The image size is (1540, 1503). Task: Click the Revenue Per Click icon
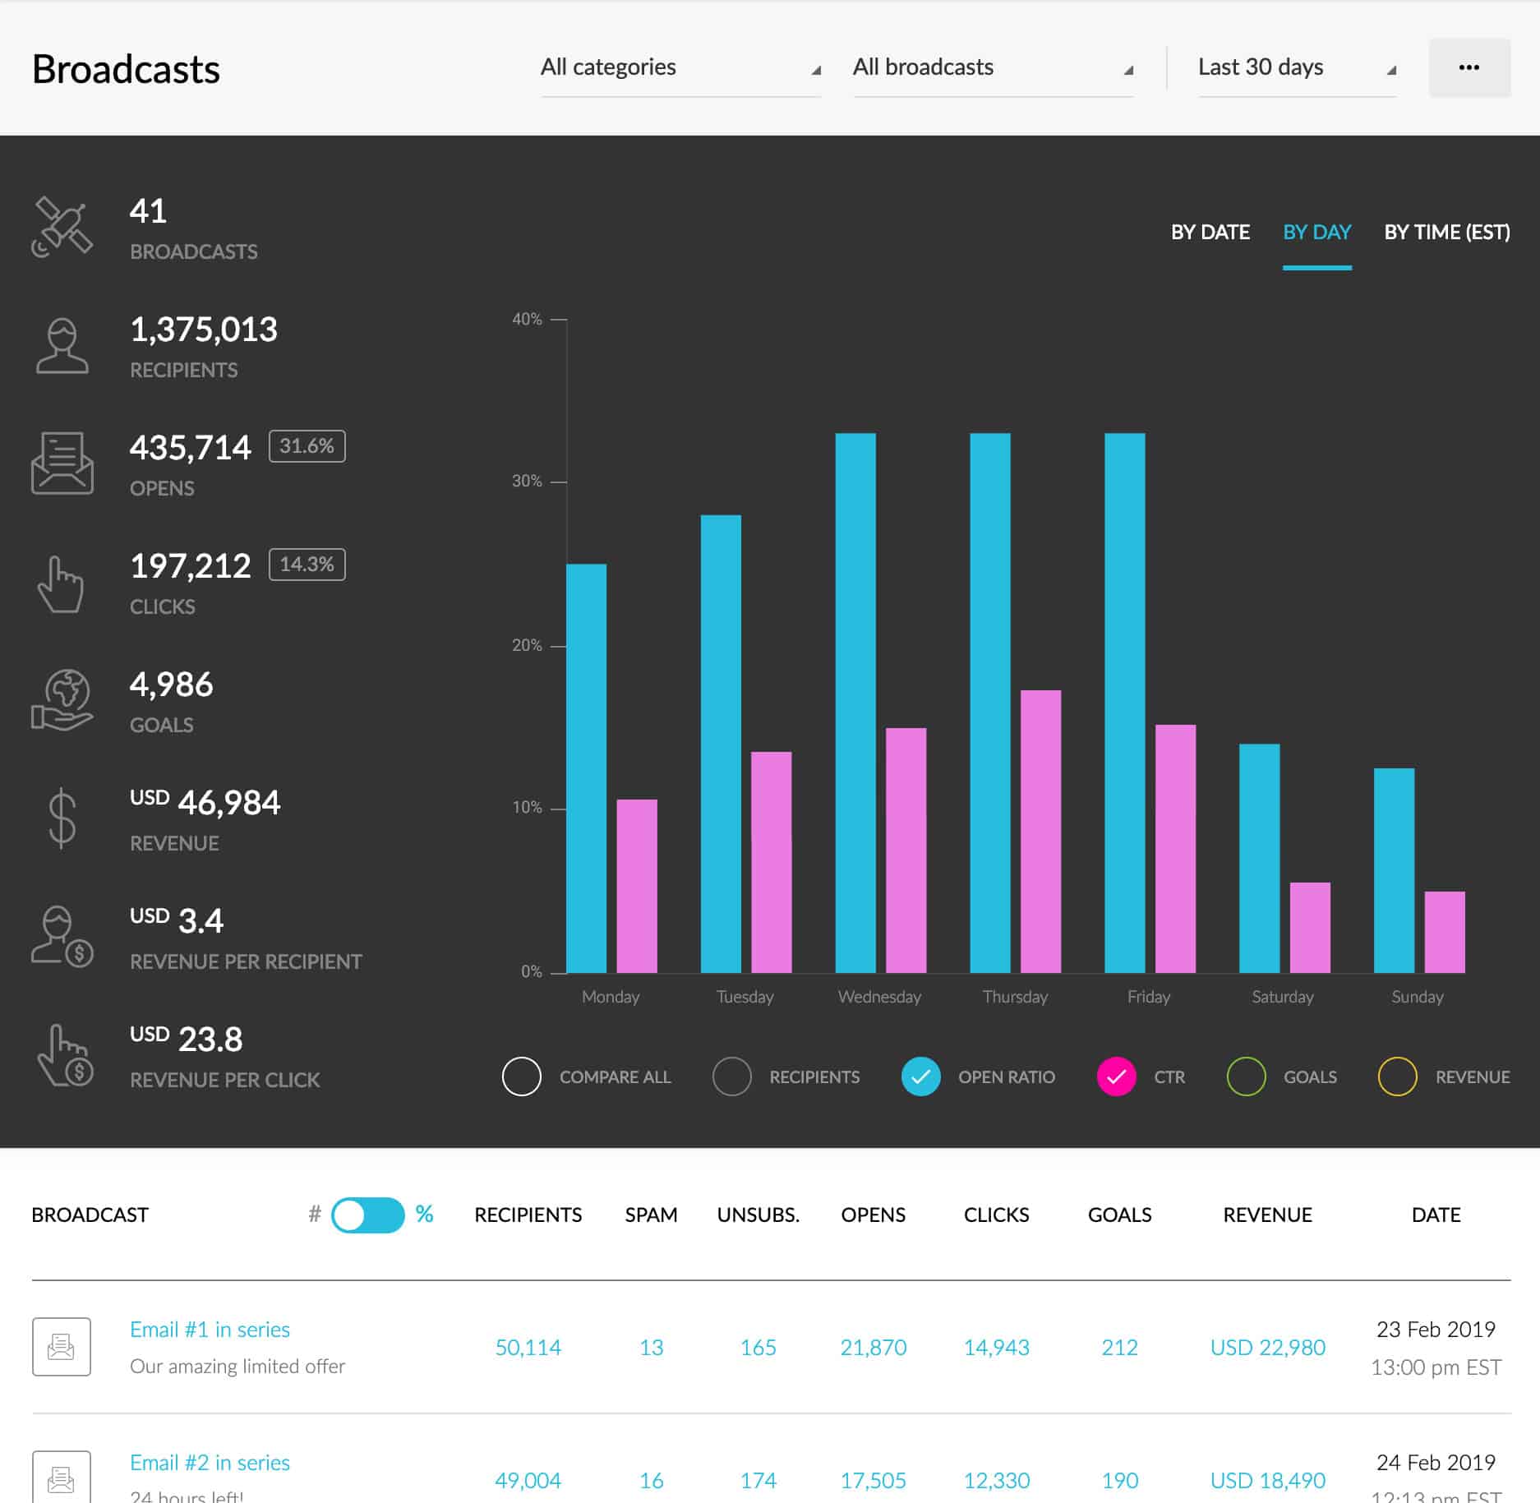64,1055
